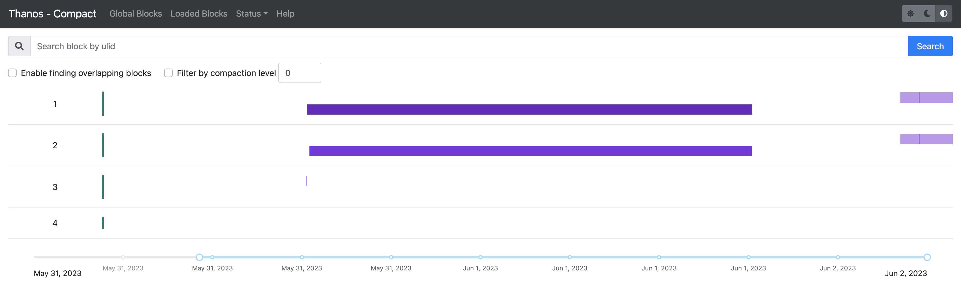
Task: Open the Loaded Blocks page
Action: (x=199, y=14)
